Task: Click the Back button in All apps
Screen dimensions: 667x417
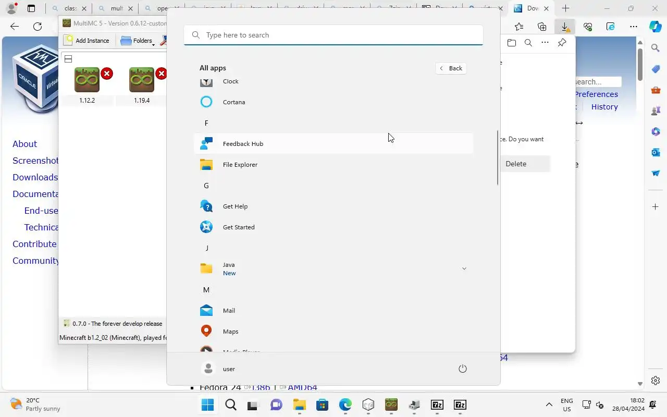Action: [451, 68]
